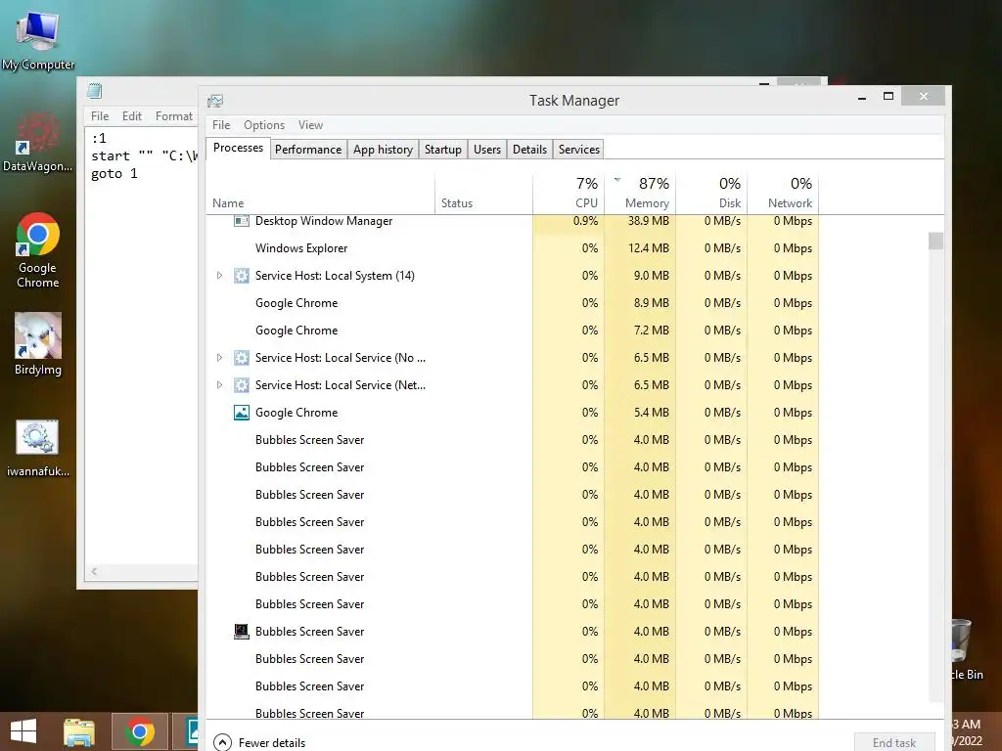Sort processes by Disk column header
Viewport: 1002px width, 751px height.
pyautogui.click(x=711, y=195)
